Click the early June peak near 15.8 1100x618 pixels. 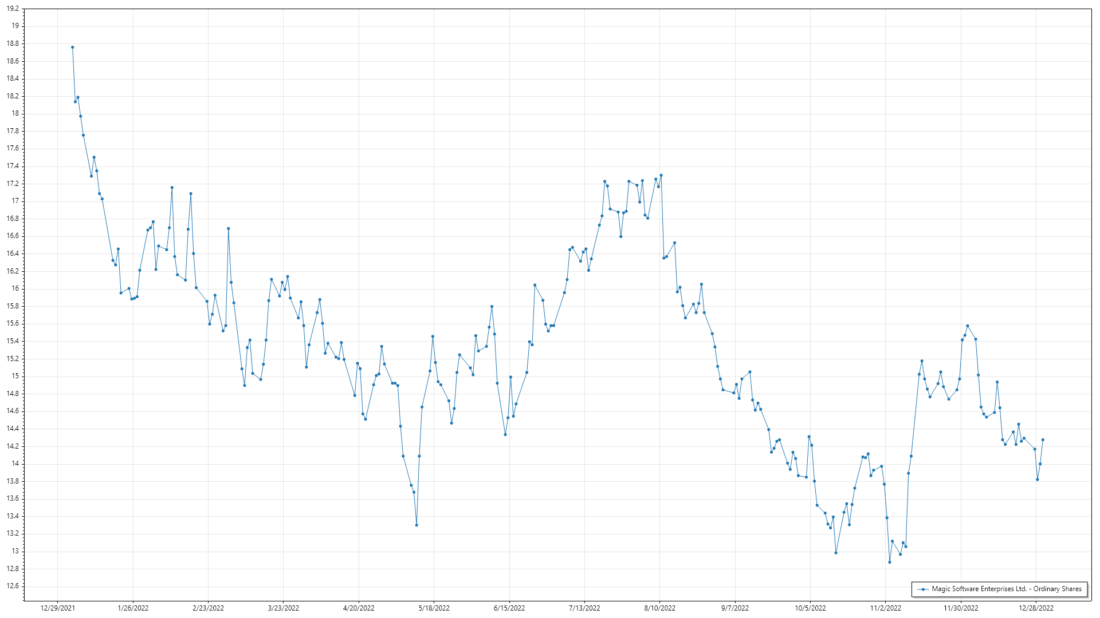(x=492, y=307)
